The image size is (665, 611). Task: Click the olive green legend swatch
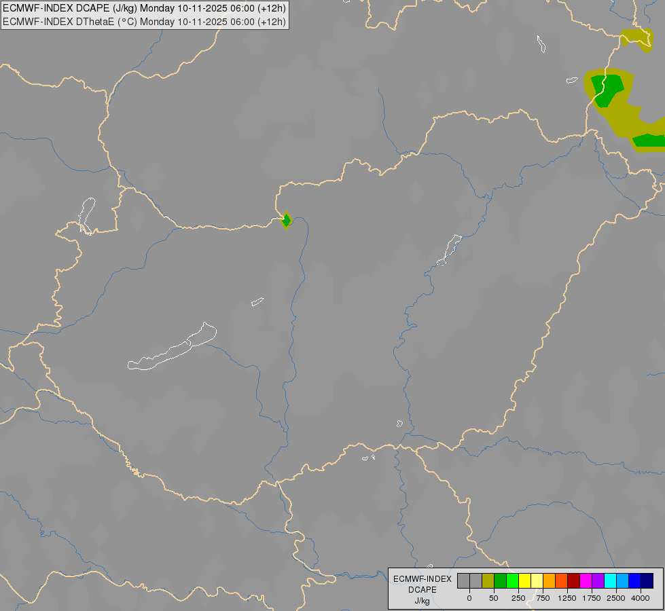pos(488,580)
